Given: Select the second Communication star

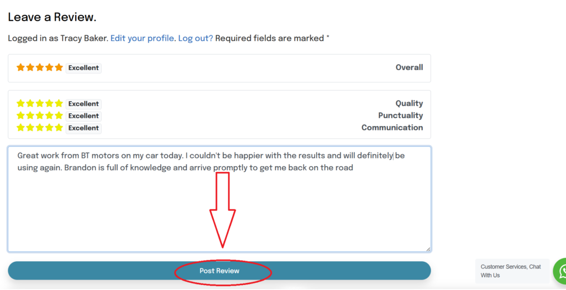Looking at the screenshot, I should click(x=30, y=128).
